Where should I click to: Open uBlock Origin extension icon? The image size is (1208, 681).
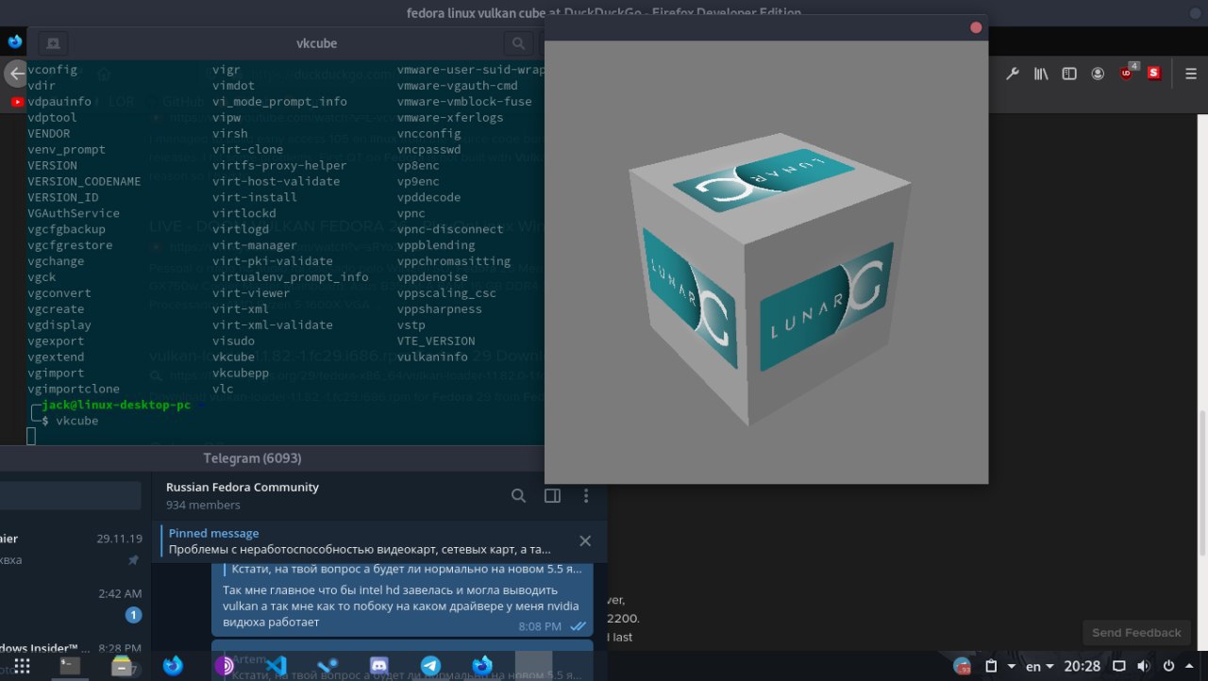coord(1128,73)
